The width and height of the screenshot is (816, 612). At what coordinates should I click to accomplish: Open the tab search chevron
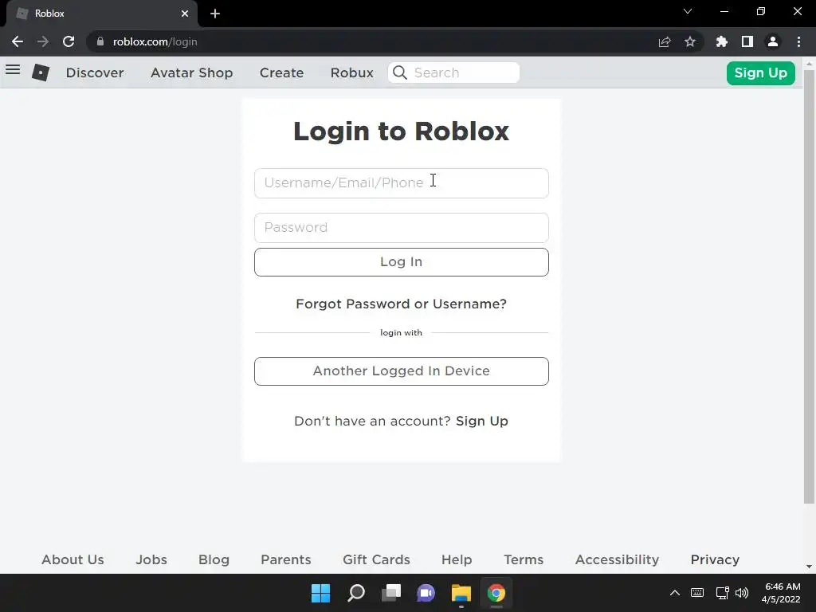[x=688, y=11]
